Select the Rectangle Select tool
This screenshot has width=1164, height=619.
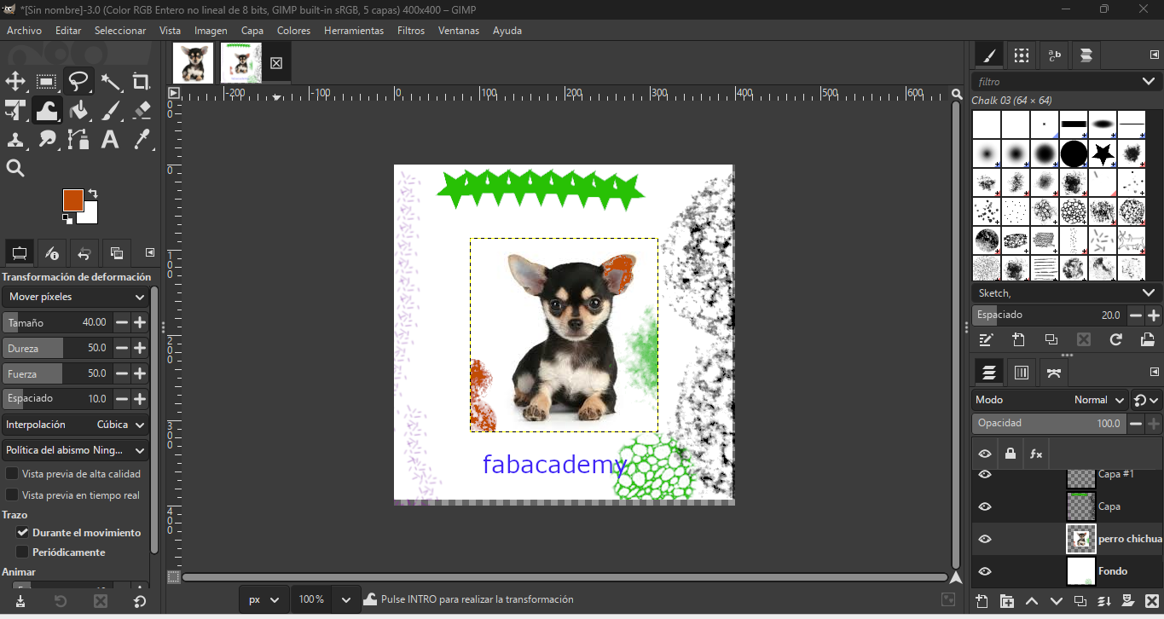click(x=47, y=82)
